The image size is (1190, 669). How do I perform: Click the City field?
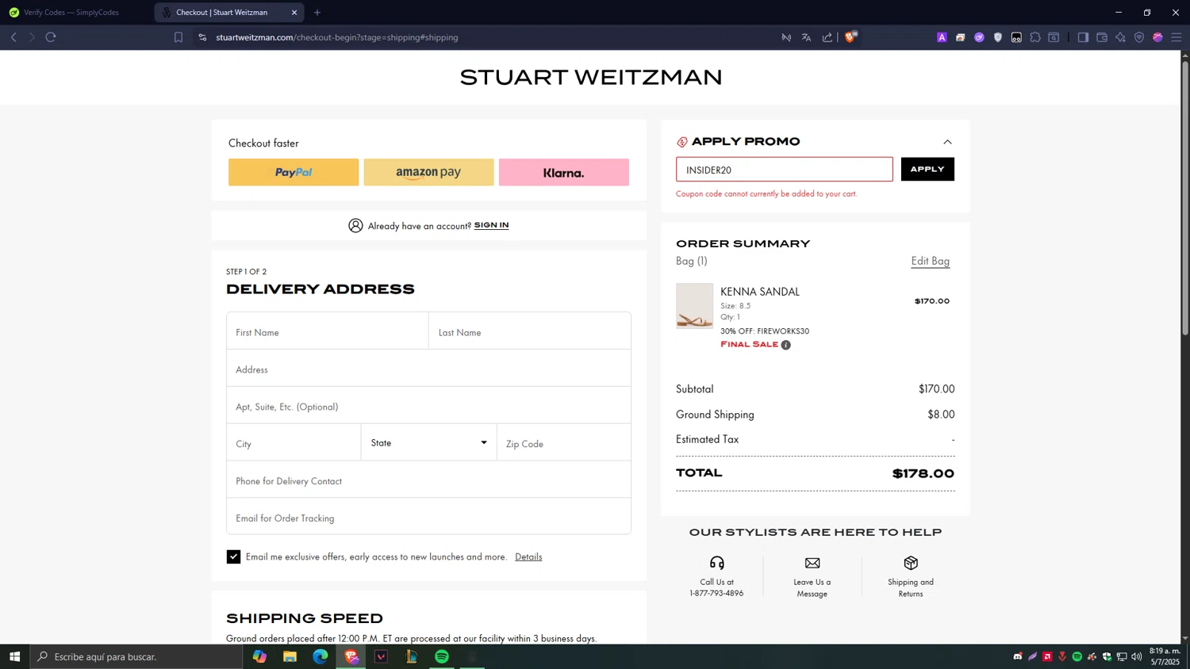pyautogui.click(x=294, y=444)
